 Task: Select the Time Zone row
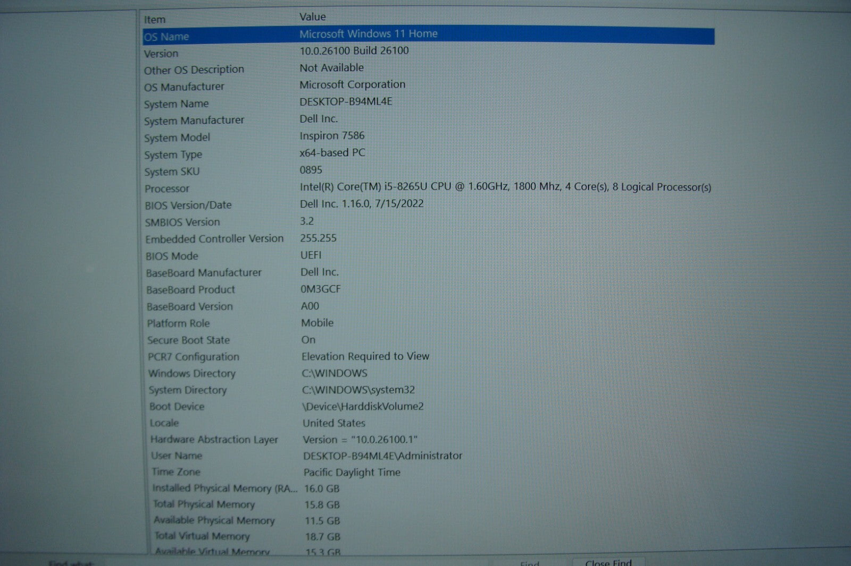tap(176, 472)
